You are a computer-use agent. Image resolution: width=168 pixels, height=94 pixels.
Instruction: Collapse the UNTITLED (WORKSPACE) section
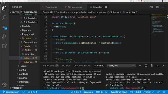point(24,12)
